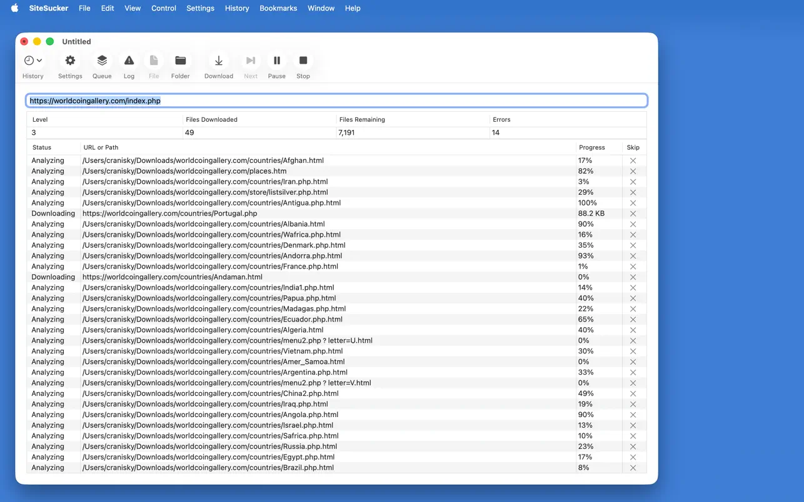Skip the Portugal.php download

633,214
